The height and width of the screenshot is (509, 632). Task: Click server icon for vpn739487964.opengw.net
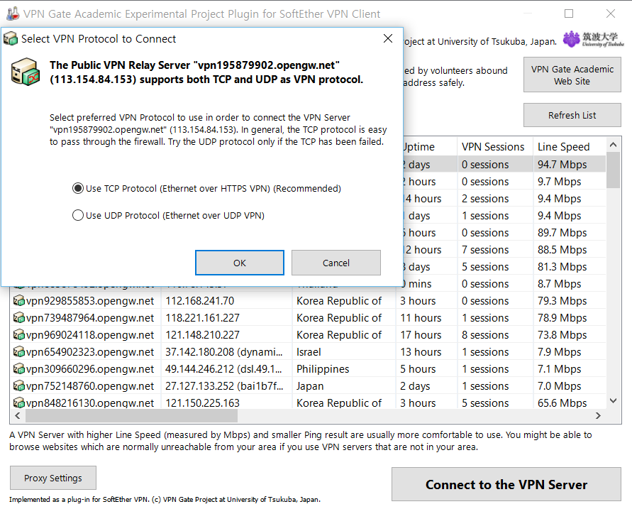(x=19, y=318)
